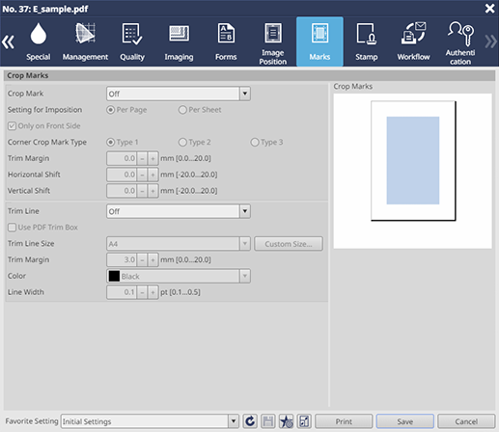Open the Imaging settings tab
Image resolution: width=499 pixels, height=432 pixels.
pyautogui.click(x=179, y=41)
